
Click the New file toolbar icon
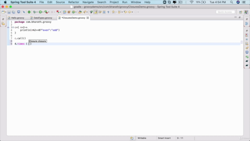3,12
